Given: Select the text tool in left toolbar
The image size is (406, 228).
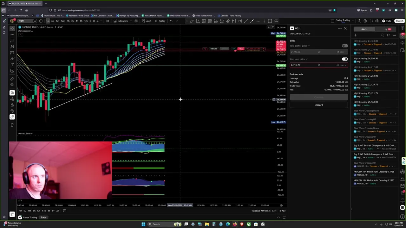Looking at the screenshot, I should [x=12, y=65].
